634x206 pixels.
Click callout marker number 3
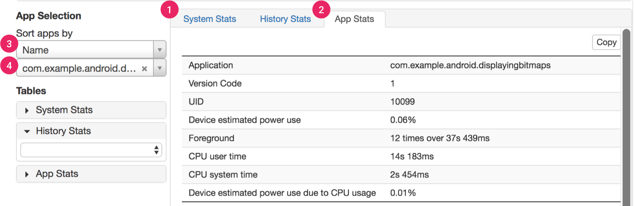(9, 44)
